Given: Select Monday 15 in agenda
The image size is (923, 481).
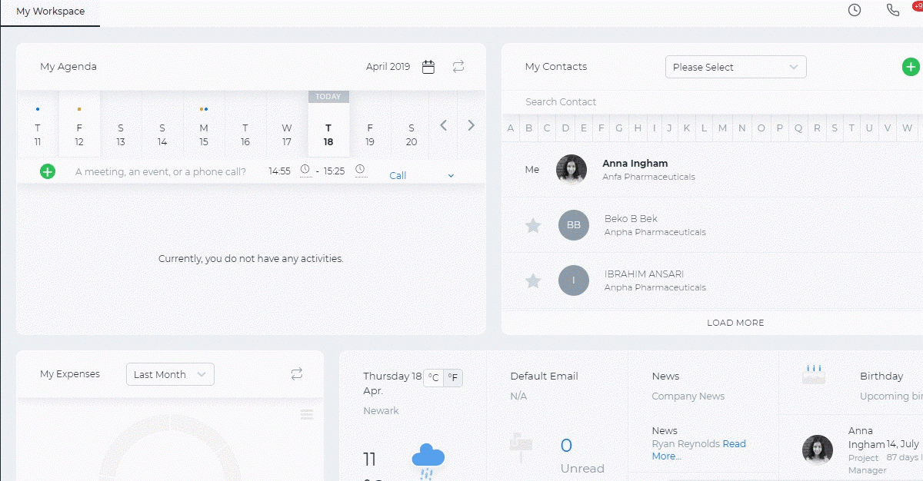Looking at the screenshot, I should tap(204, 124).
